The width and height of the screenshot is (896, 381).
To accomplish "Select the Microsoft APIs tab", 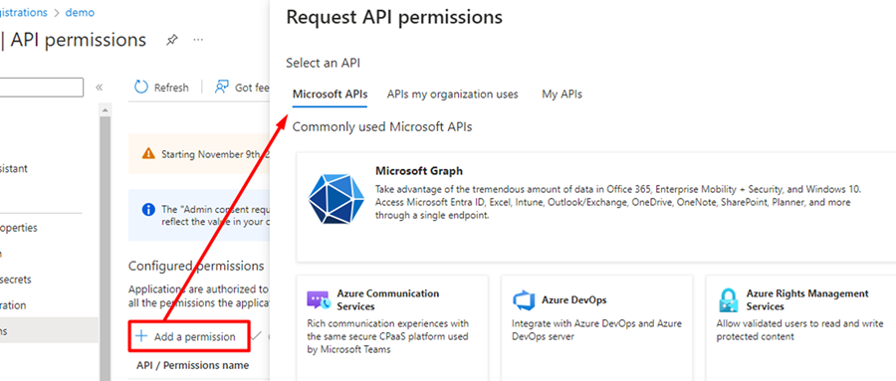I will pos(330,95).
